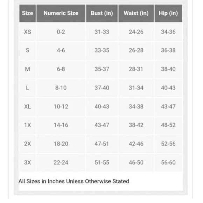203x203 pixels.
Task: Click the 1X size cell
Action: (27, 125)
